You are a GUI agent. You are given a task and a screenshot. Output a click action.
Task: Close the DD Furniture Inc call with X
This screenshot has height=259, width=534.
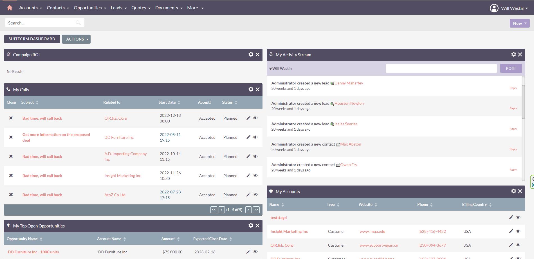11,137
